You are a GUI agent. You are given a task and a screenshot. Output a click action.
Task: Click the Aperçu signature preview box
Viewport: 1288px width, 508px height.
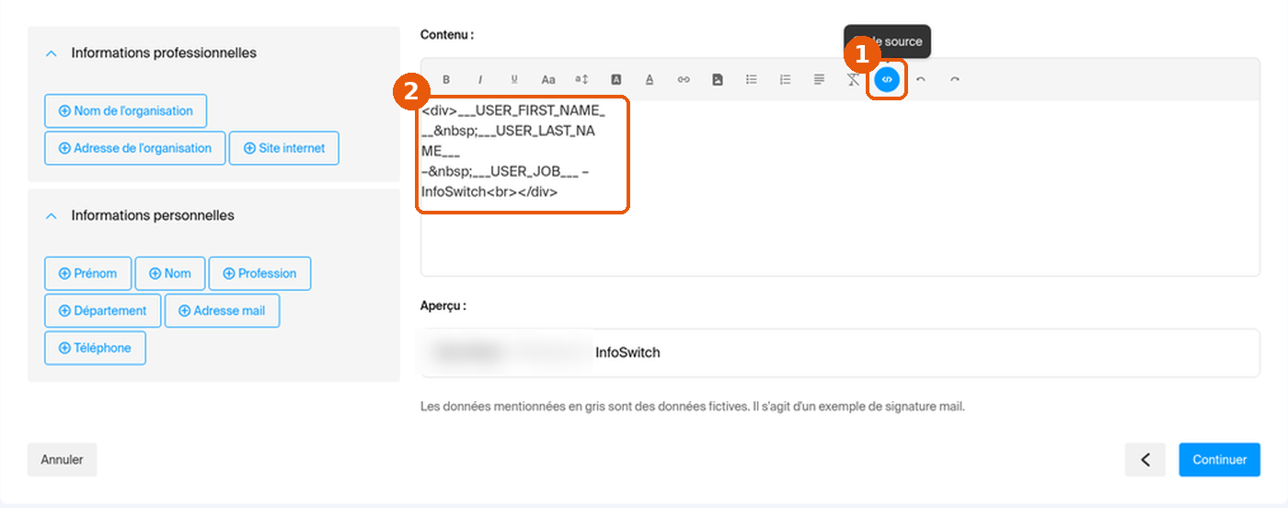coord(840,353)
